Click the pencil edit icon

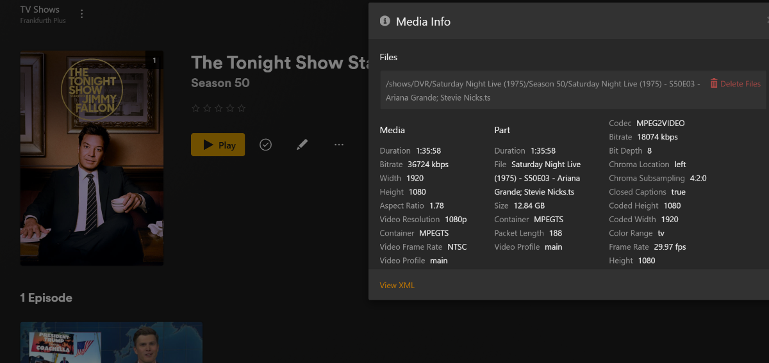(x=302, y=145)
